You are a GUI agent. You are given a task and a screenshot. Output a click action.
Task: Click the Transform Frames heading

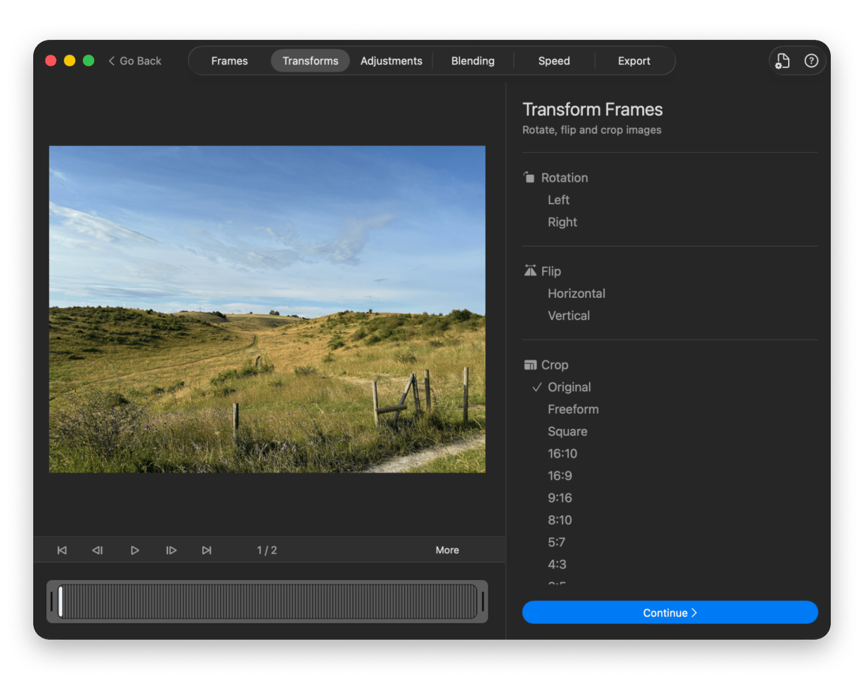[592, 110]
